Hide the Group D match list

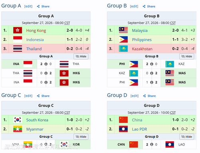pyautogui.click(x=187, y=137)
